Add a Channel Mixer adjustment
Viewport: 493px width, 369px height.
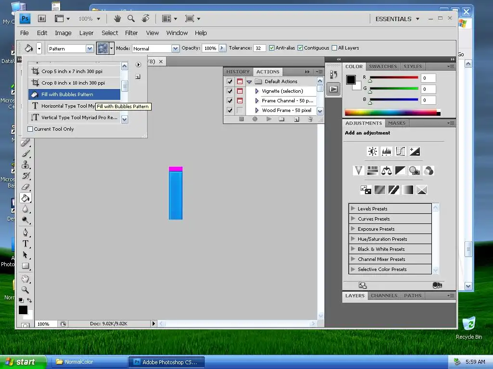[428, 171]
